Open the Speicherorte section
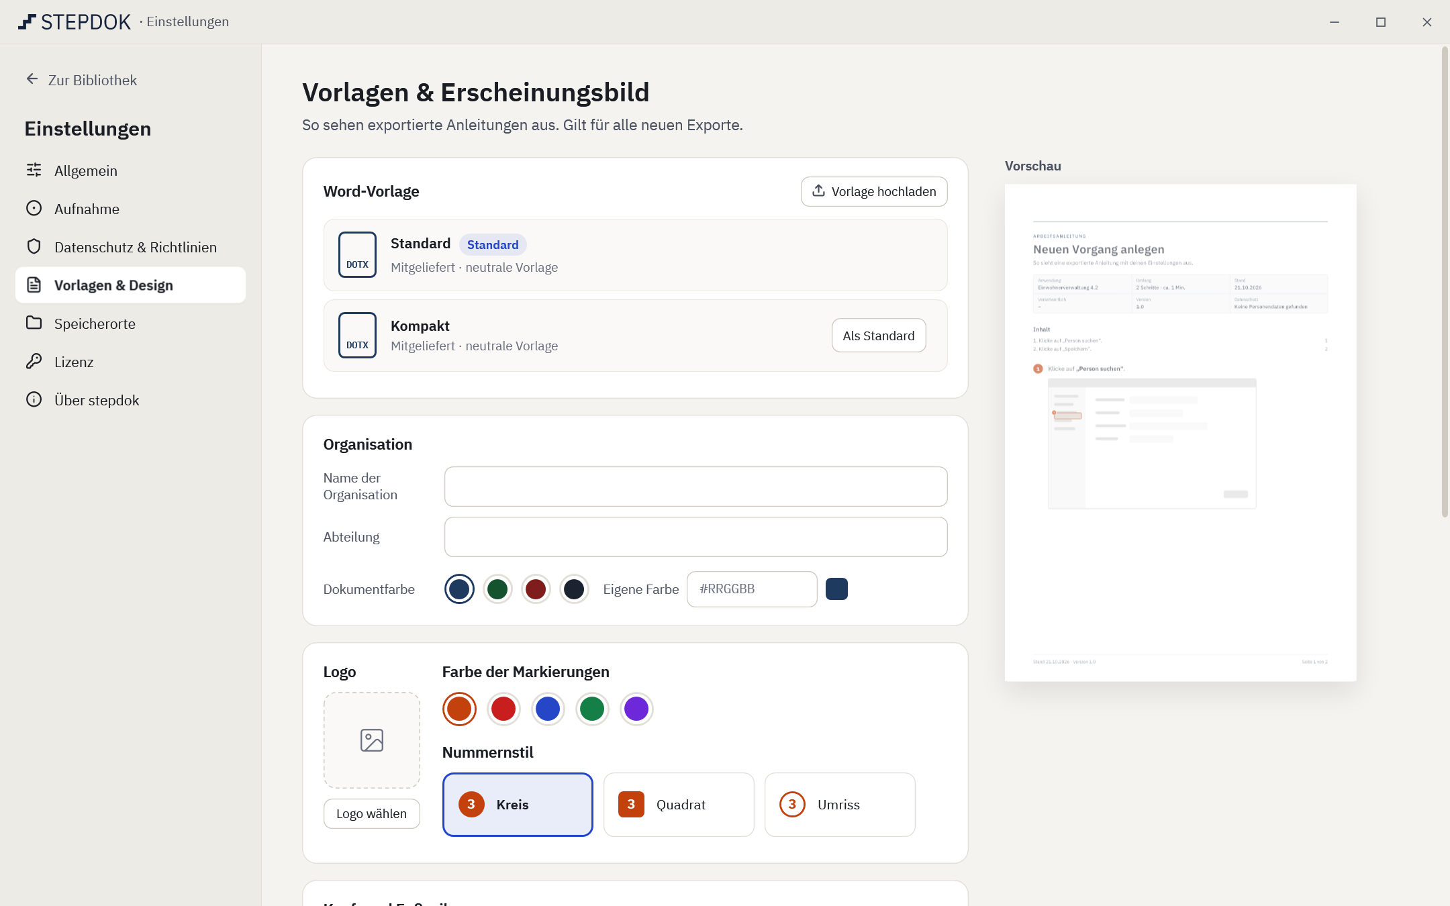Screen dimensions: 1450x906 coord(130,323)
